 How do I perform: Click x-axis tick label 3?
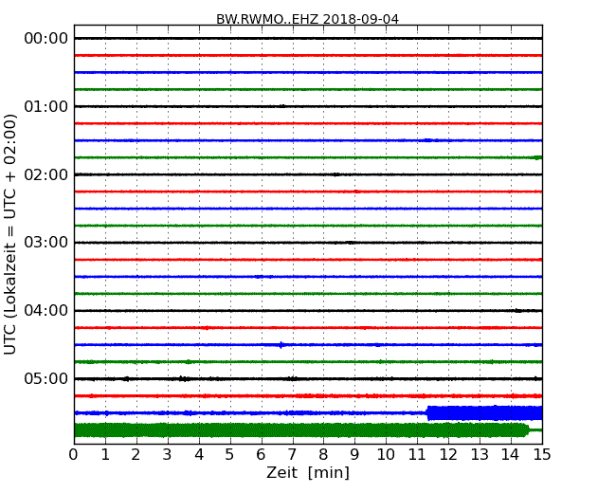[168, 455]
